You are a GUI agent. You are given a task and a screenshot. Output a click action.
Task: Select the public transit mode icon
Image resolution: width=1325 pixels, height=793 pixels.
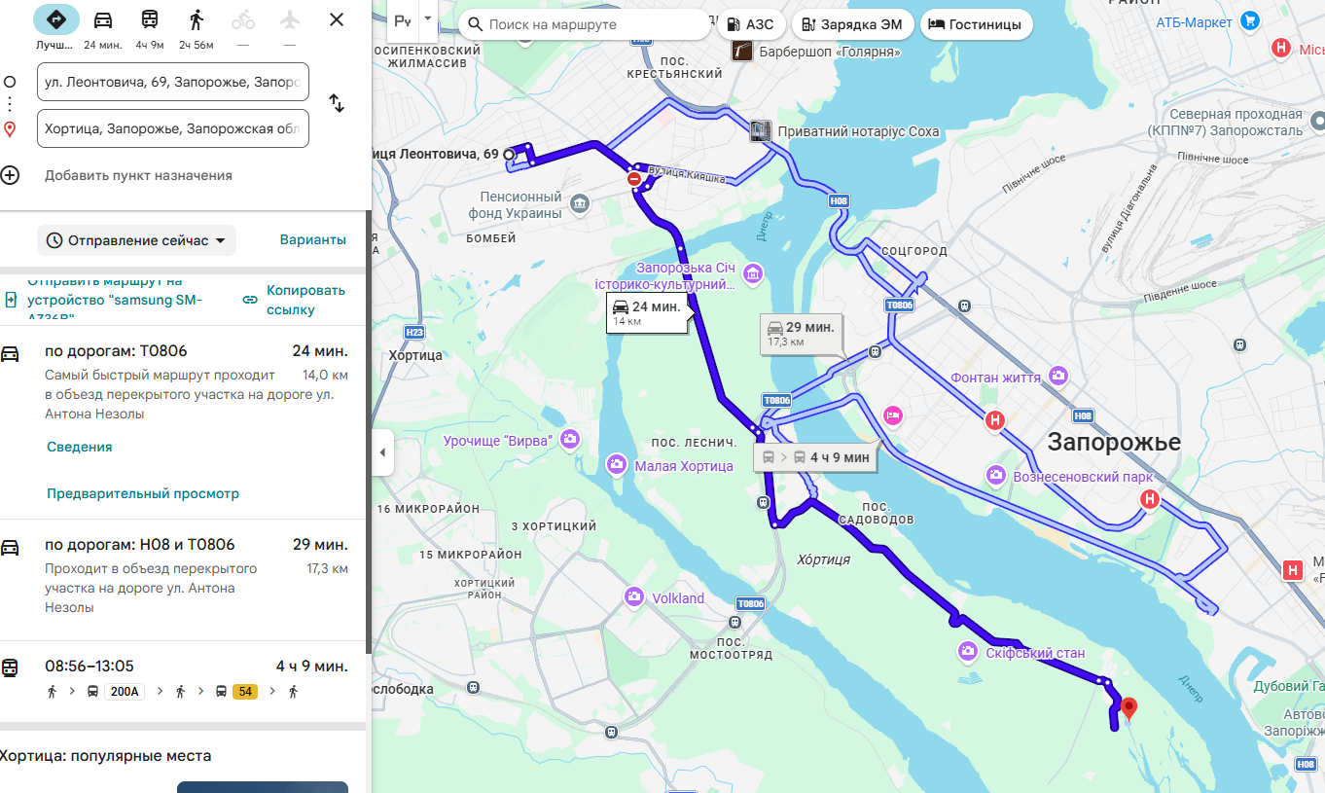coord(150,20)
